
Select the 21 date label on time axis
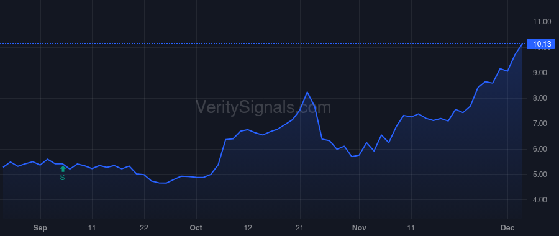(x=300, y=228)
